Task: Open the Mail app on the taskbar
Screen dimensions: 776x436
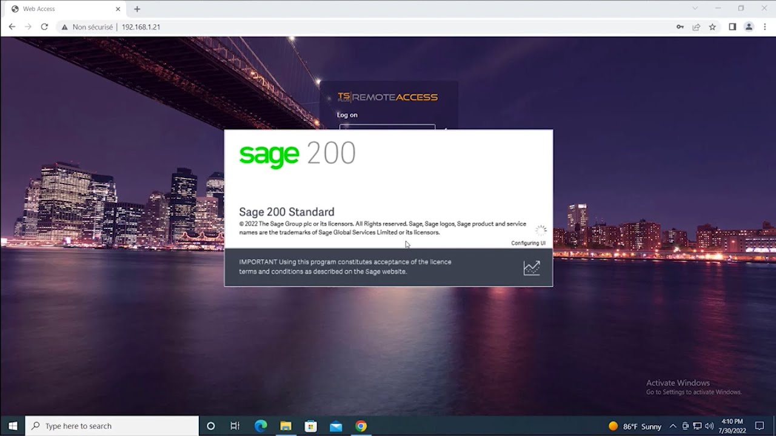Action: coord(336,426)
